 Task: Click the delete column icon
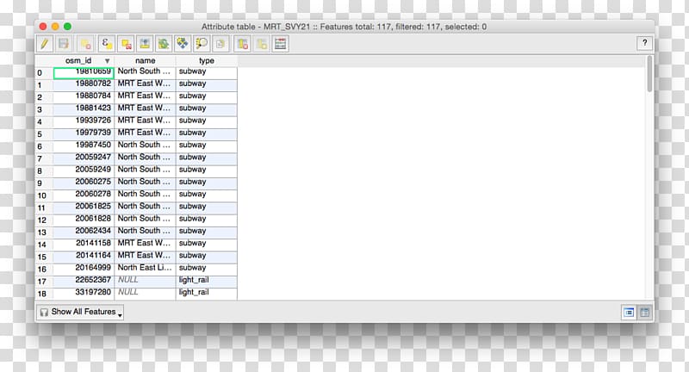pyautogui.click(x=243, y=44)
